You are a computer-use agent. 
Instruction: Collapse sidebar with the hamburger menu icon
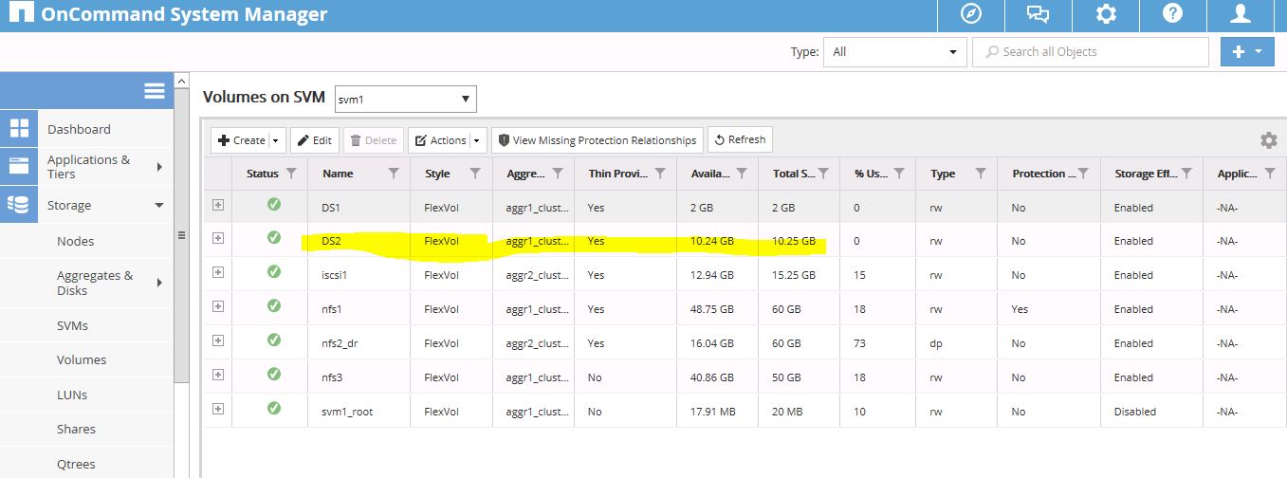pyautogui.click(x=155, y=90)
